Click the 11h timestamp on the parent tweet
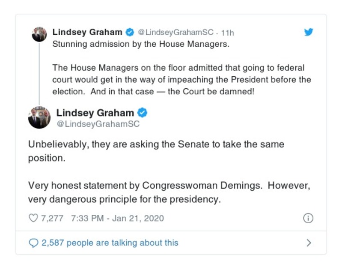This screenshot has height=270, width=342. point(227,33)
